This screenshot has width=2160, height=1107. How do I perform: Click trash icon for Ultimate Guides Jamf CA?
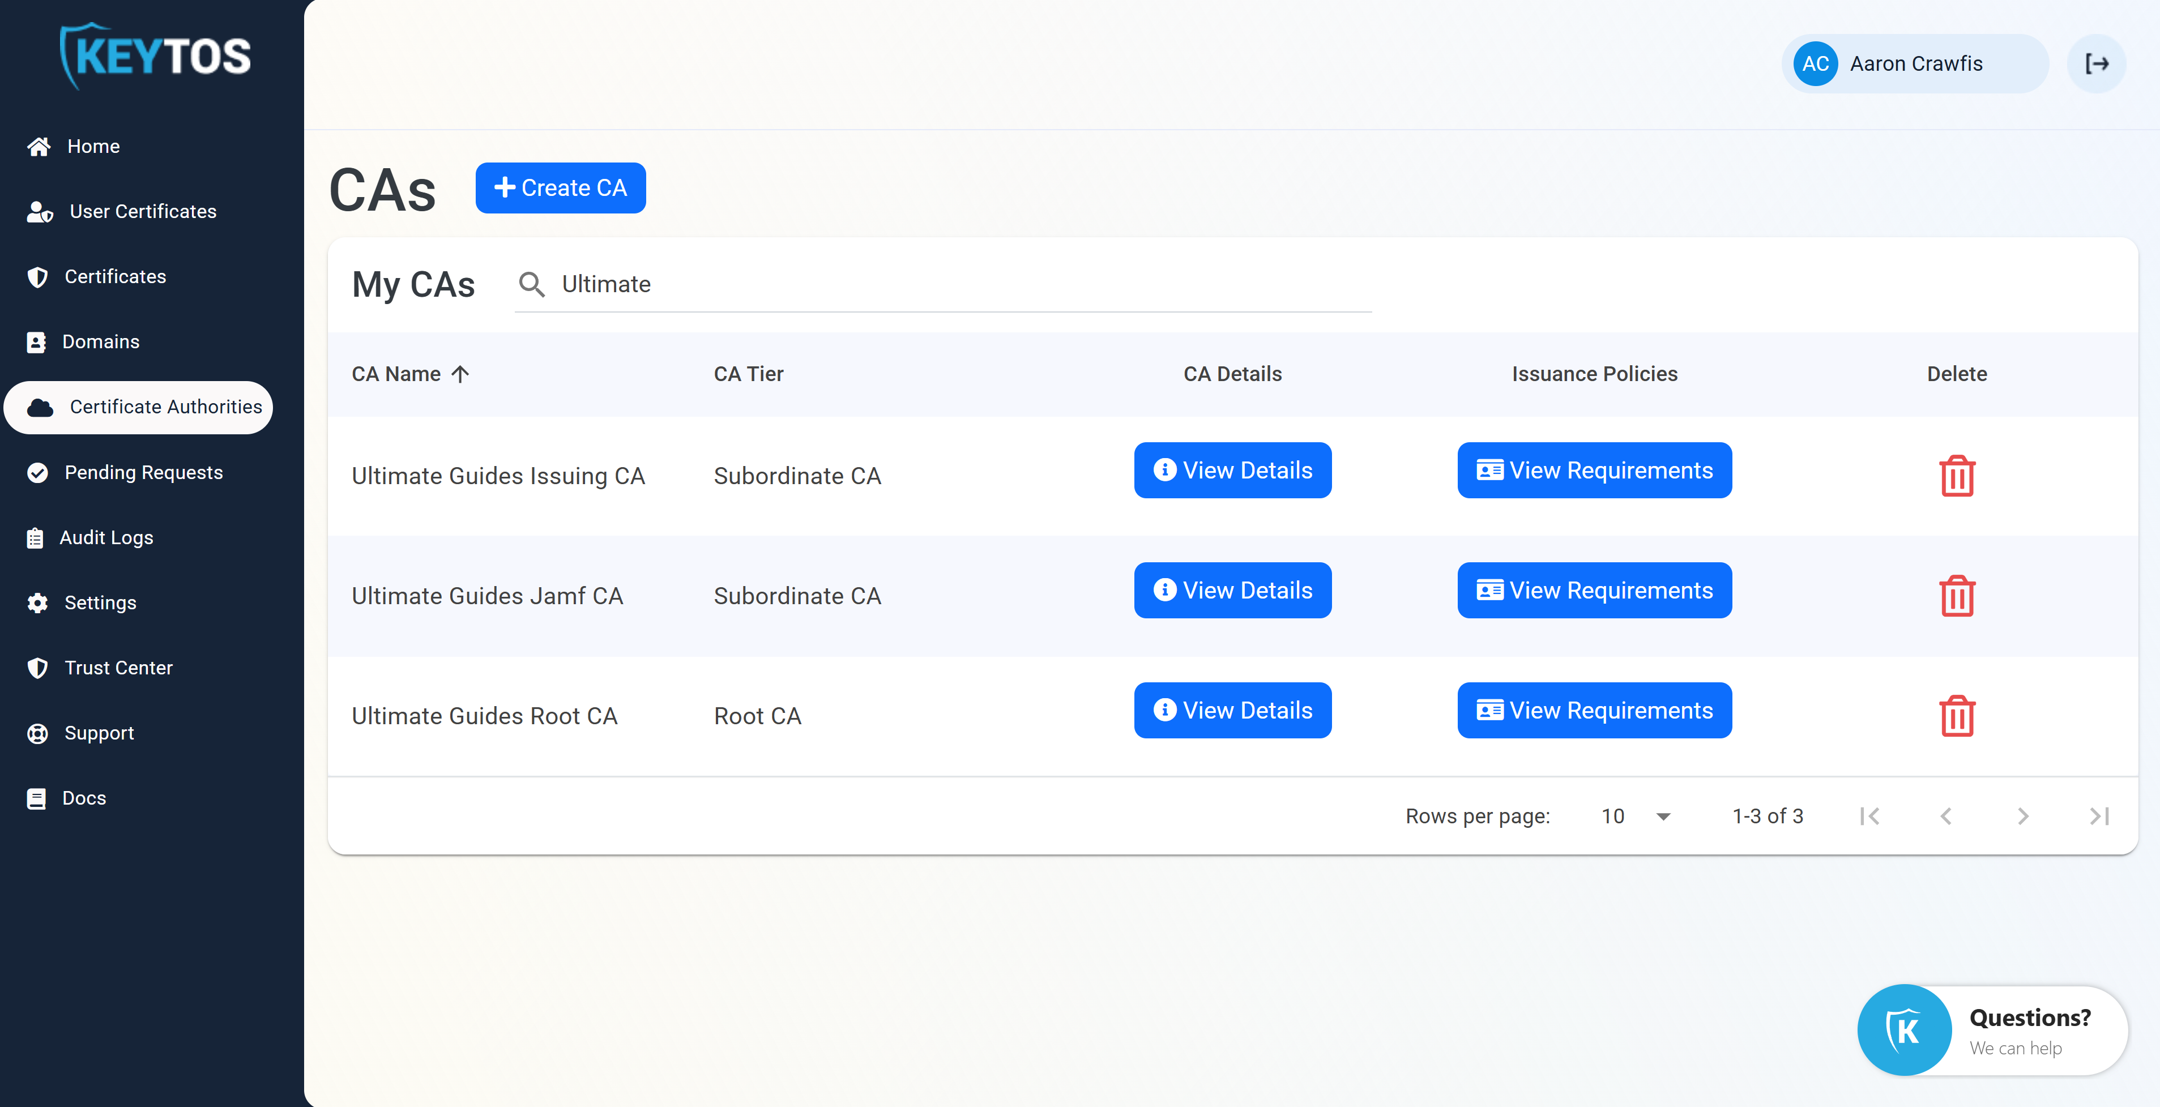click(1956, 596)
